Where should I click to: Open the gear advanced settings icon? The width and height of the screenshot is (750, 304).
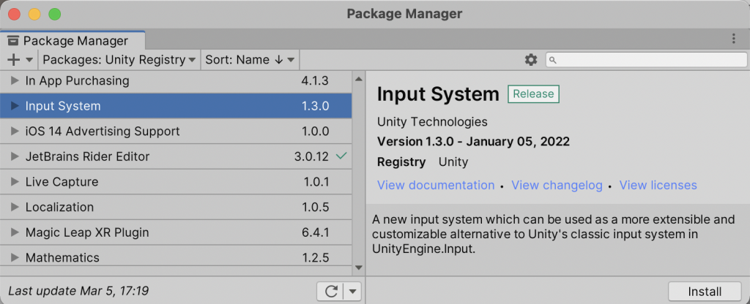coord(531,60)
